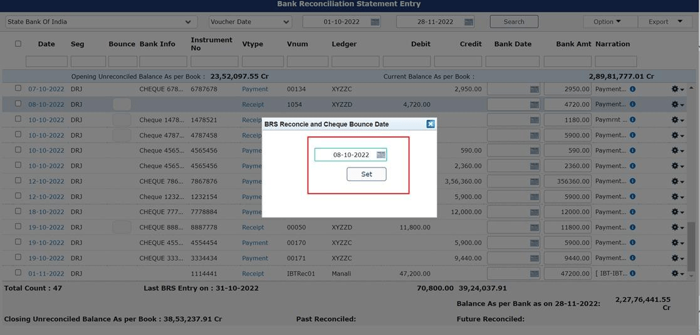
Task: Click the Ledger column filter field
Action: pyautogui.click(x=355, y=61)
